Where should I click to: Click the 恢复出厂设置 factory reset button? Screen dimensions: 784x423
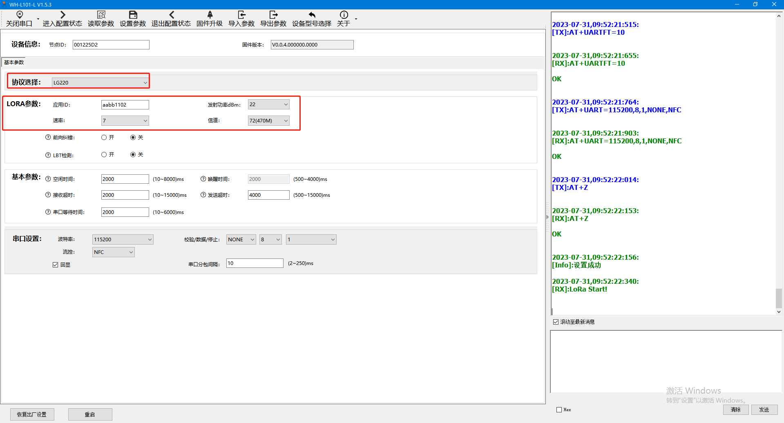coord(32,414)
